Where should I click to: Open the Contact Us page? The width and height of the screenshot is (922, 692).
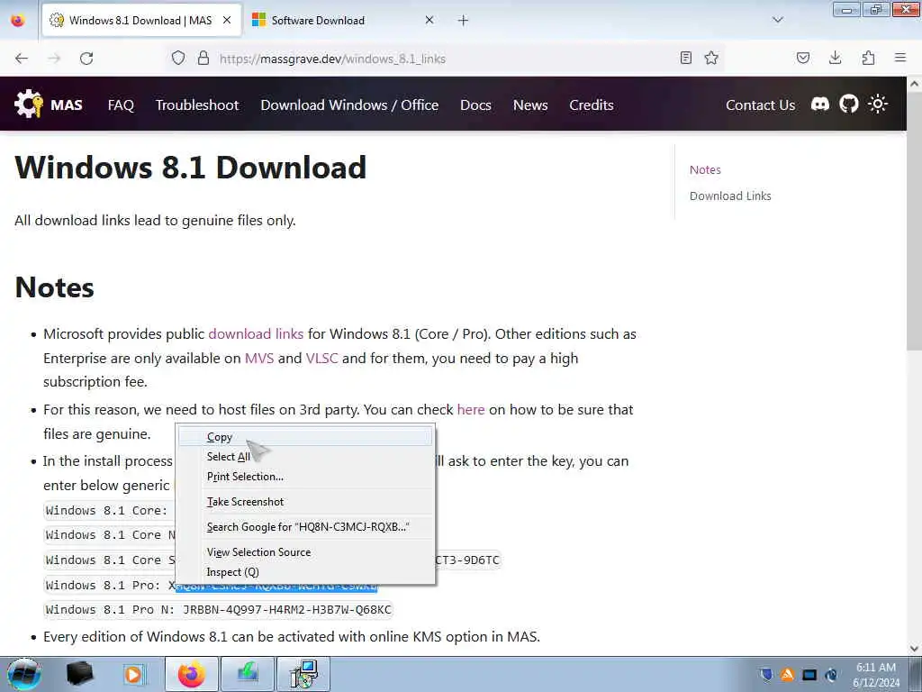760,105
